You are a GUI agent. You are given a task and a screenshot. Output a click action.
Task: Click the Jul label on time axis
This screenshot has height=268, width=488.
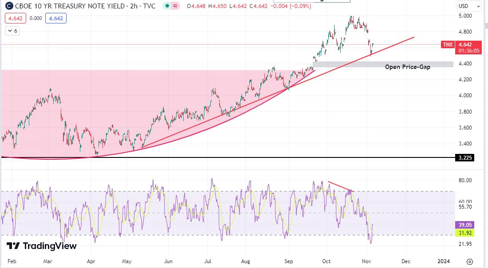coord(208,261)
